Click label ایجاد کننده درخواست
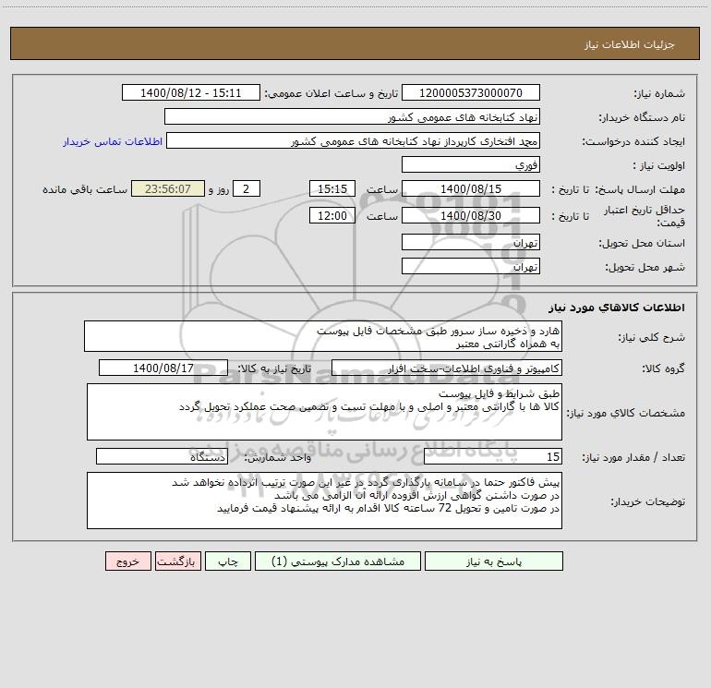Viewport: 711px width, 688px height. click(x=633, y=142)
